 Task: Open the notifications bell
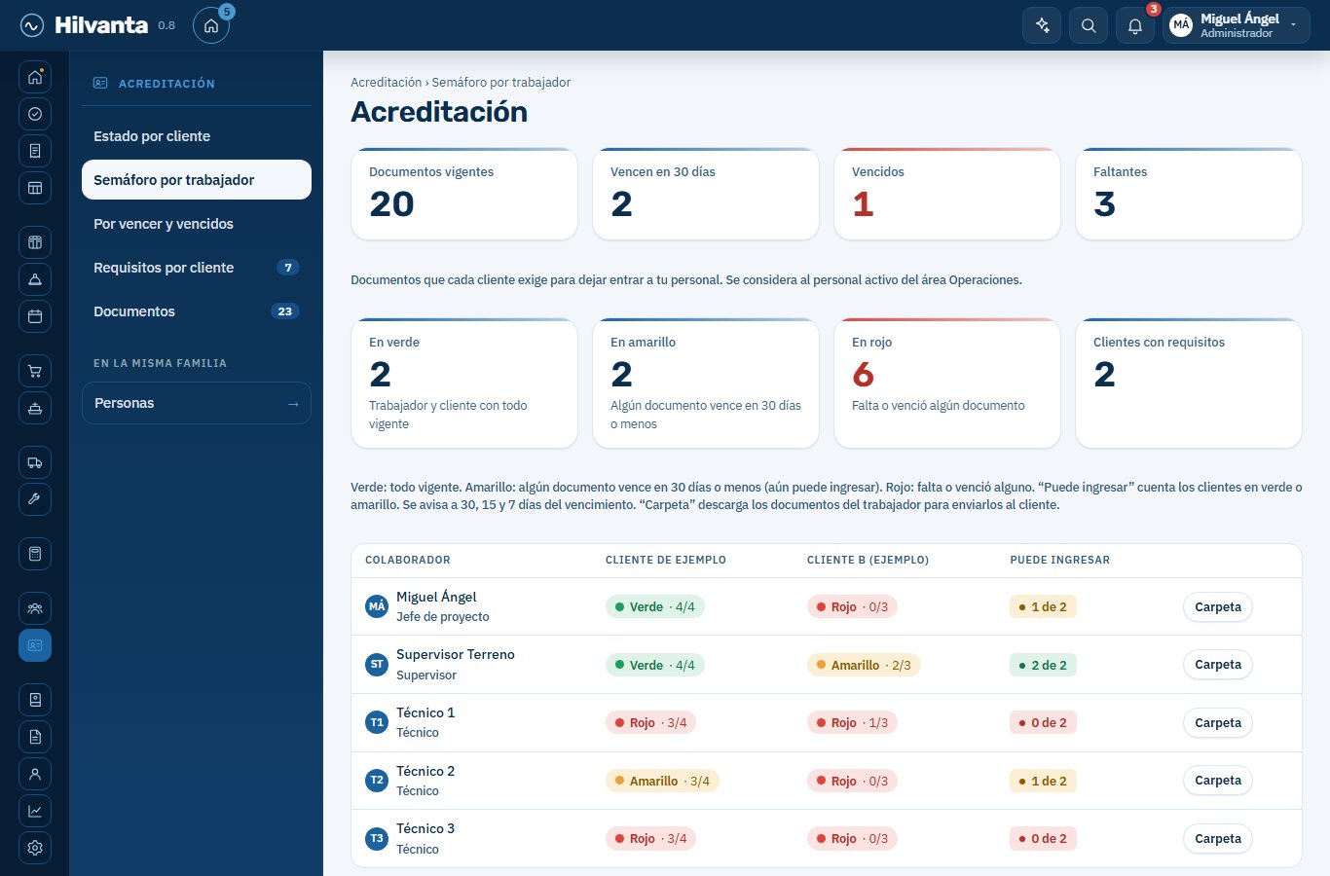coord(1135,25)
